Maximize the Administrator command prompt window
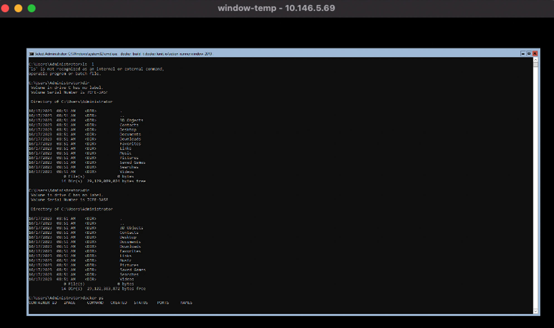 (x=529, y=53)
